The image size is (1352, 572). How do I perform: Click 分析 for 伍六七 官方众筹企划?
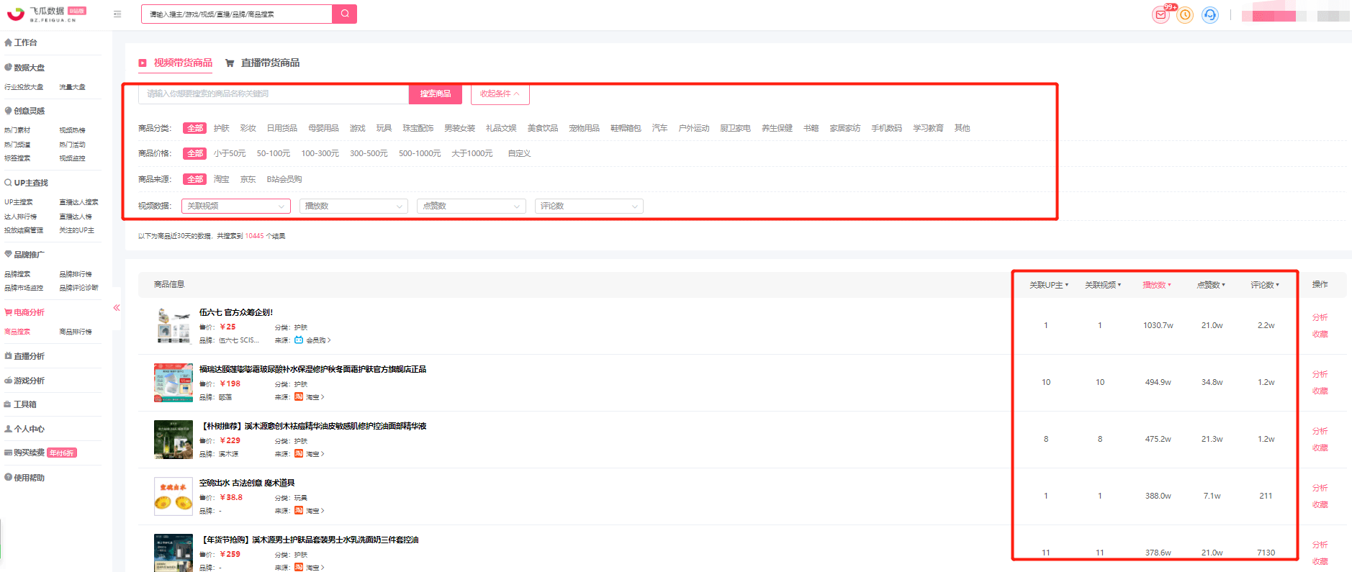click(x=1320, y=317)
